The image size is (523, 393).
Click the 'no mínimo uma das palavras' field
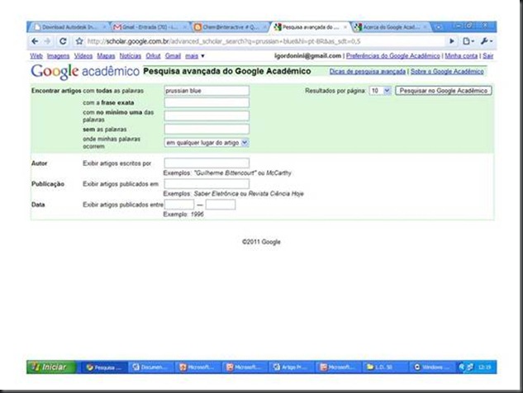click(x=207, y=116)
